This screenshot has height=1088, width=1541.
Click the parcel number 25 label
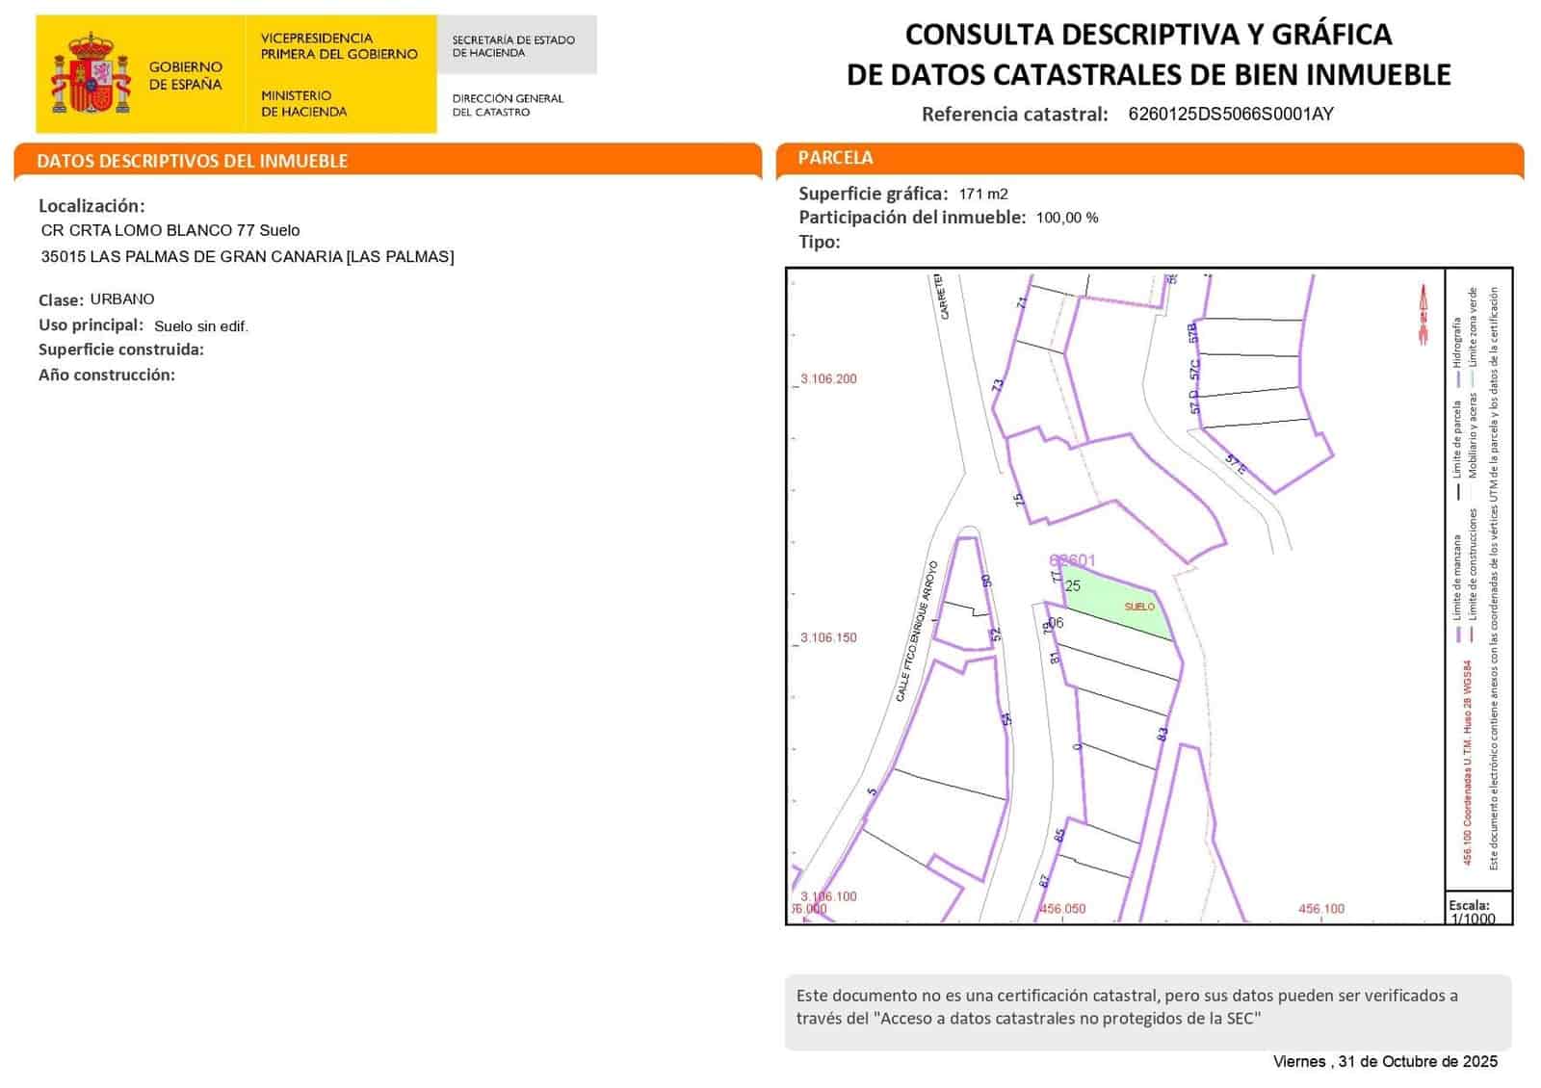pos(1072,585)
